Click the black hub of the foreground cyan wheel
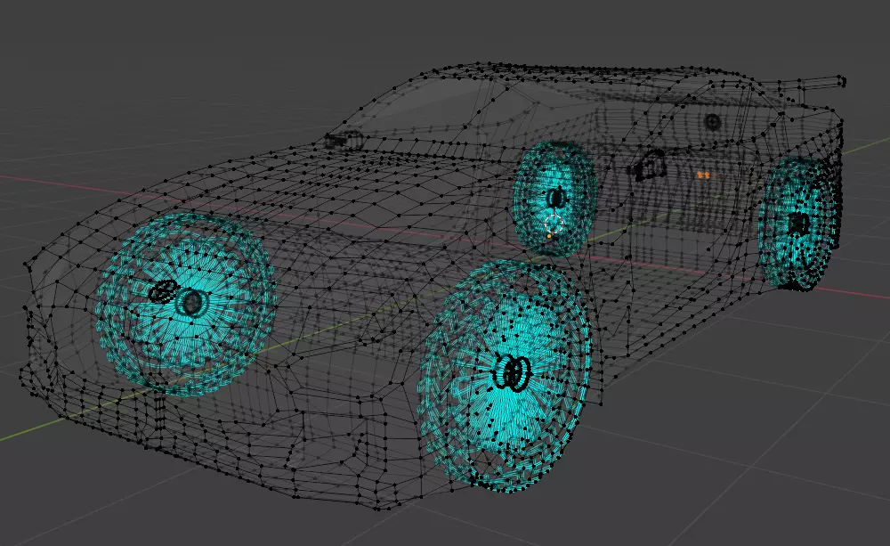This screenshot has height=546, width=890. tap(513, 373)
